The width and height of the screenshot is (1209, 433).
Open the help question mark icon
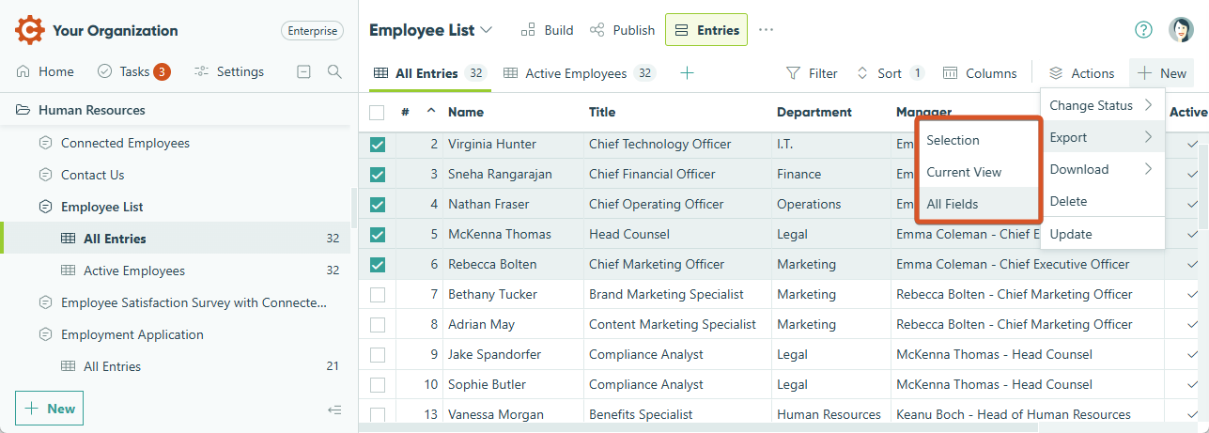click(1143, 29)
